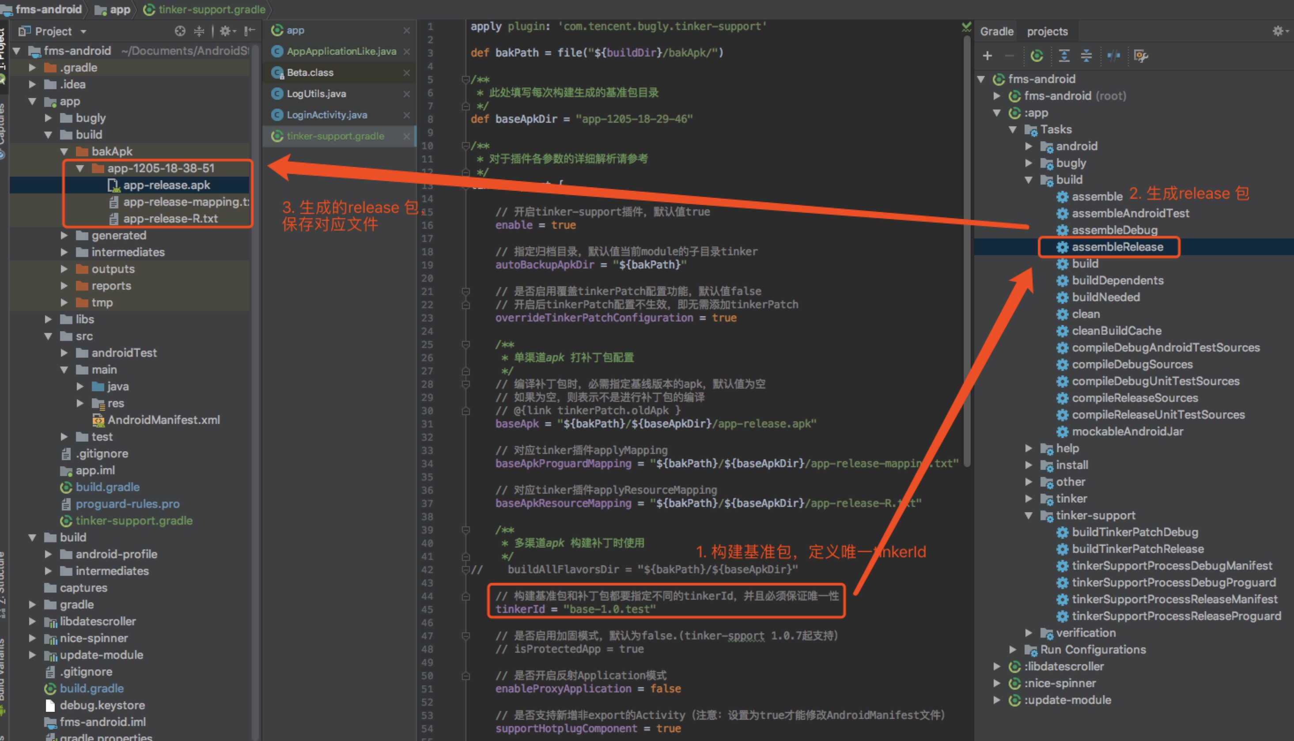Close the Beta.class editor tab
The image size is (1294, 741).
(406, 73)
